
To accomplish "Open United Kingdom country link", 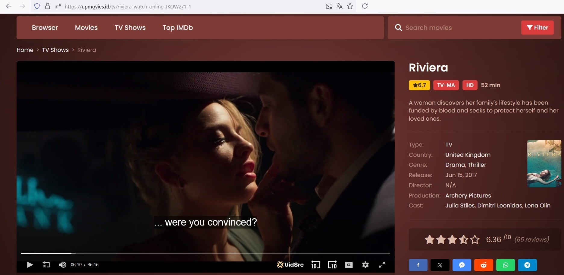I will [x=468, y=155].
